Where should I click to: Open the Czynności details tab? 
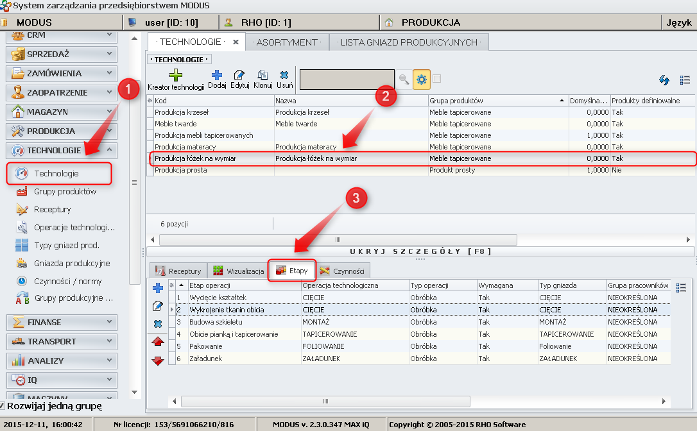pos(342,271)
